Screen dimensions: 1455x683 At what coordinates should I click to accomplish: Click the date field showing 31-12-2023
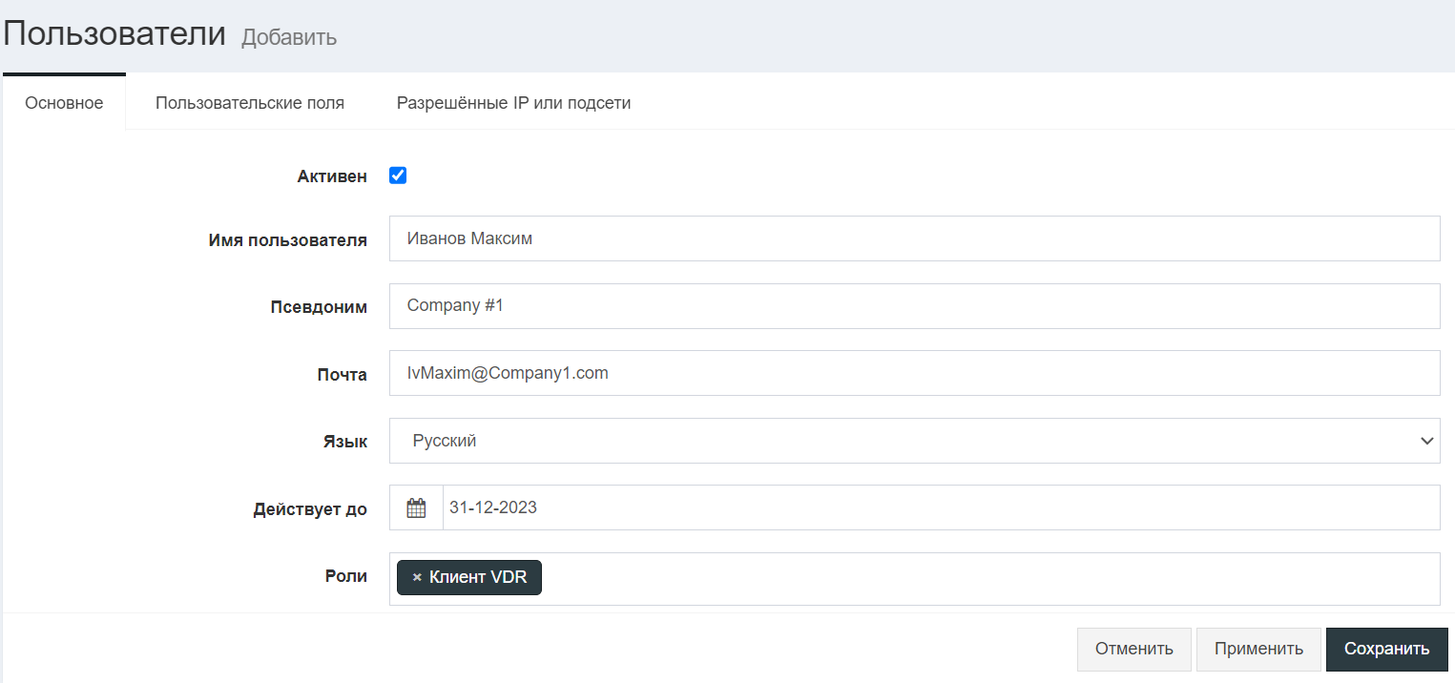(x=940, y=508)
